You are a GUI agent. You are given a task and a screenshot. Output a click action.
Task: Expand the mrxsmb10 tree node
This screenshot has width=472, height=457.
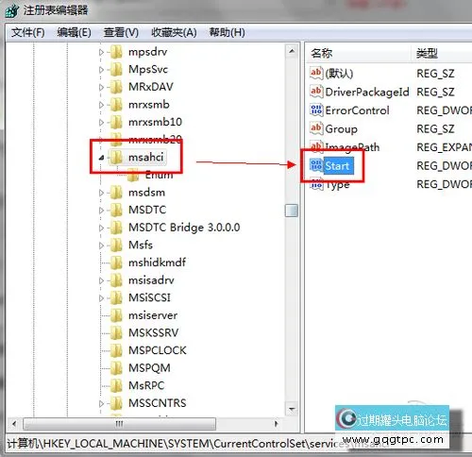click(101, 123)
